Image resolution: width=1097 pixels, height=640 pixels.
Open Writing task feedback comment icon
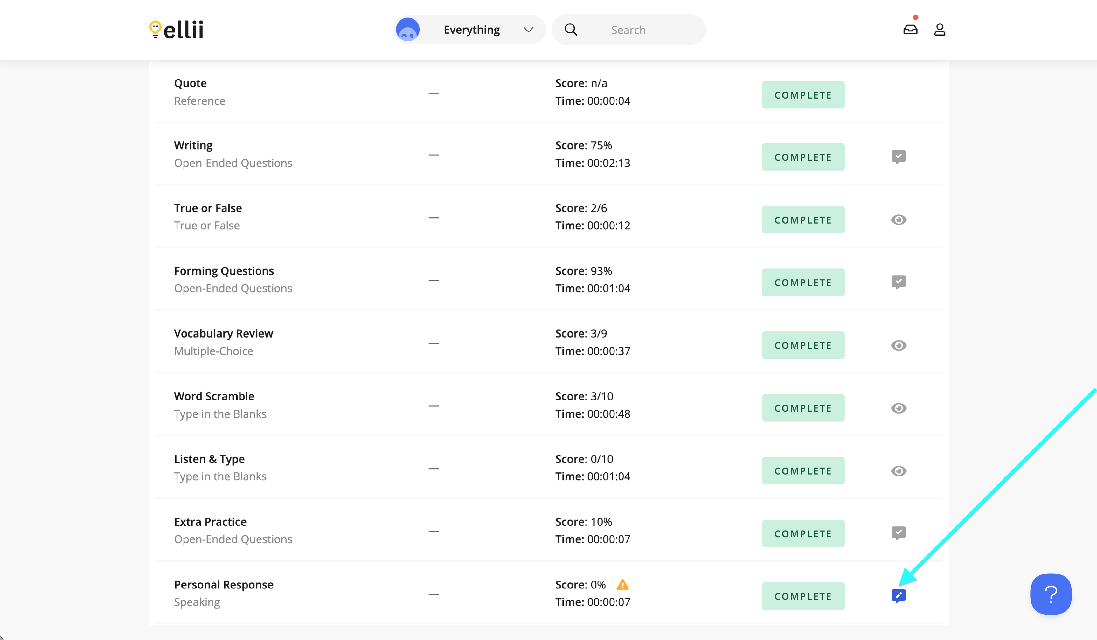[898, 156]
